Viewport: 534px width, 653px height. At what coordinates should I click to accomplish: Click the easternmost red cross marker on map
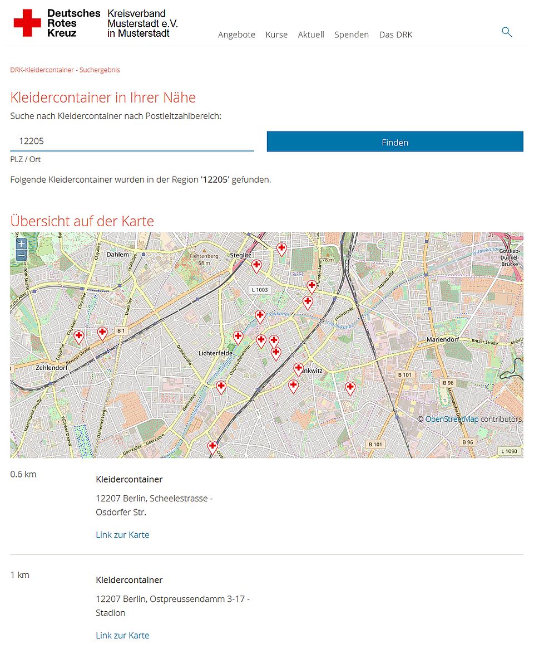coord(350,388)
